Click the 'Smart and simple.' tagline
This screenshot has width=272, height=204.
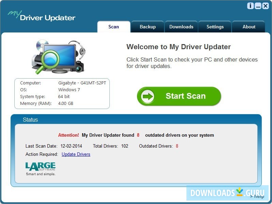tap(41, 174)
